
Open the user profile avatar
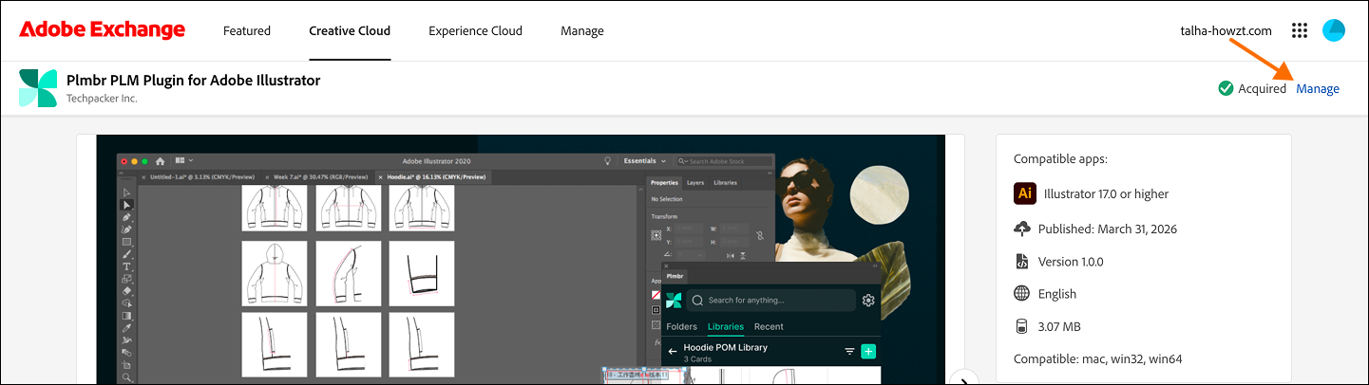1334,30
